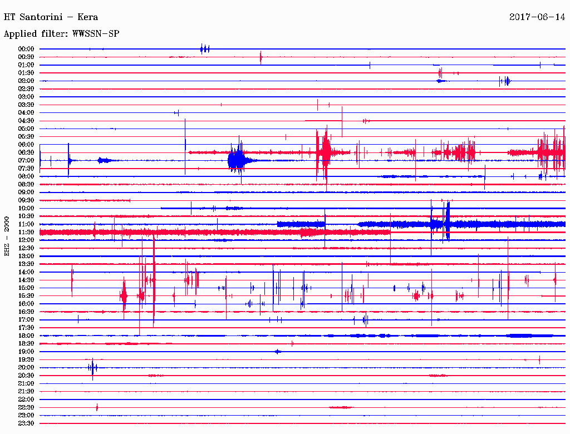Select the 16:30 time label
Screen dimensions: 570x434
tap(26, 312)
